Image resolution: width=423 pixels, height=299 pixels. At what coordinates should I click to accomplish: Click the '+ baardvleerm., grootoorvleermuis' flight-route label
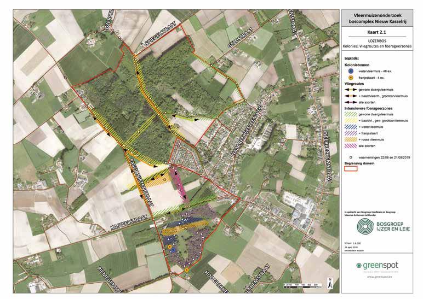(x=383, y=96)
